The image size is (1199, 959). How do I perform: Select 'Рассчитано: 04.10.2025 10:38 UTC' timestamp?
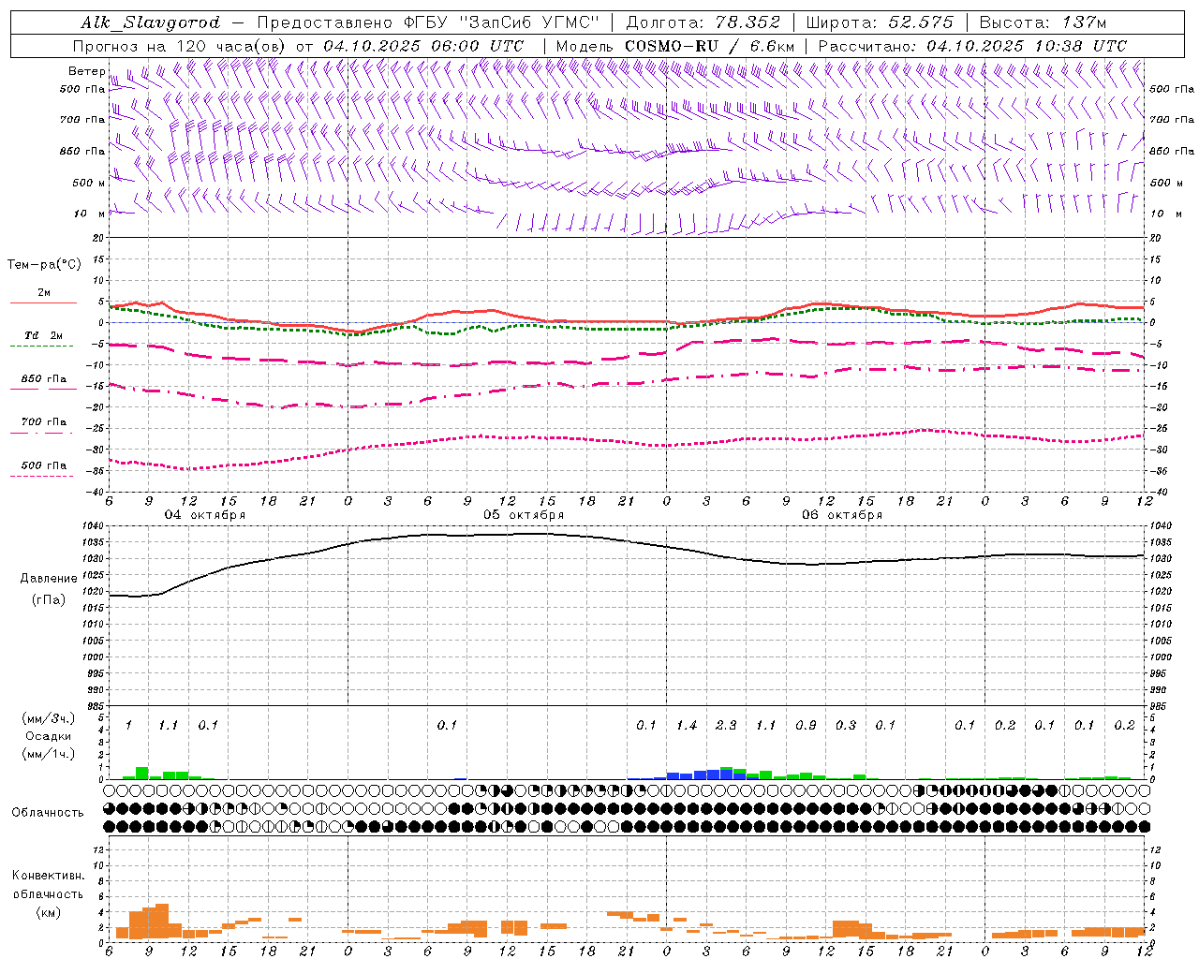click(972, 46)
